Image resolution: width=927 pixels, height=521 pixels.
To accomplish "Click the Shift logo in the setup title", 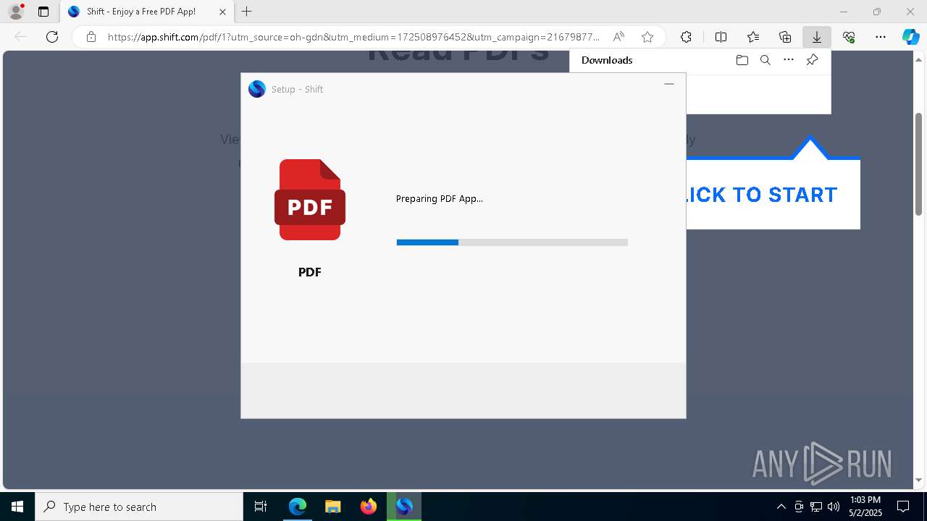I will pyautogui.click(x=257, y=89).
